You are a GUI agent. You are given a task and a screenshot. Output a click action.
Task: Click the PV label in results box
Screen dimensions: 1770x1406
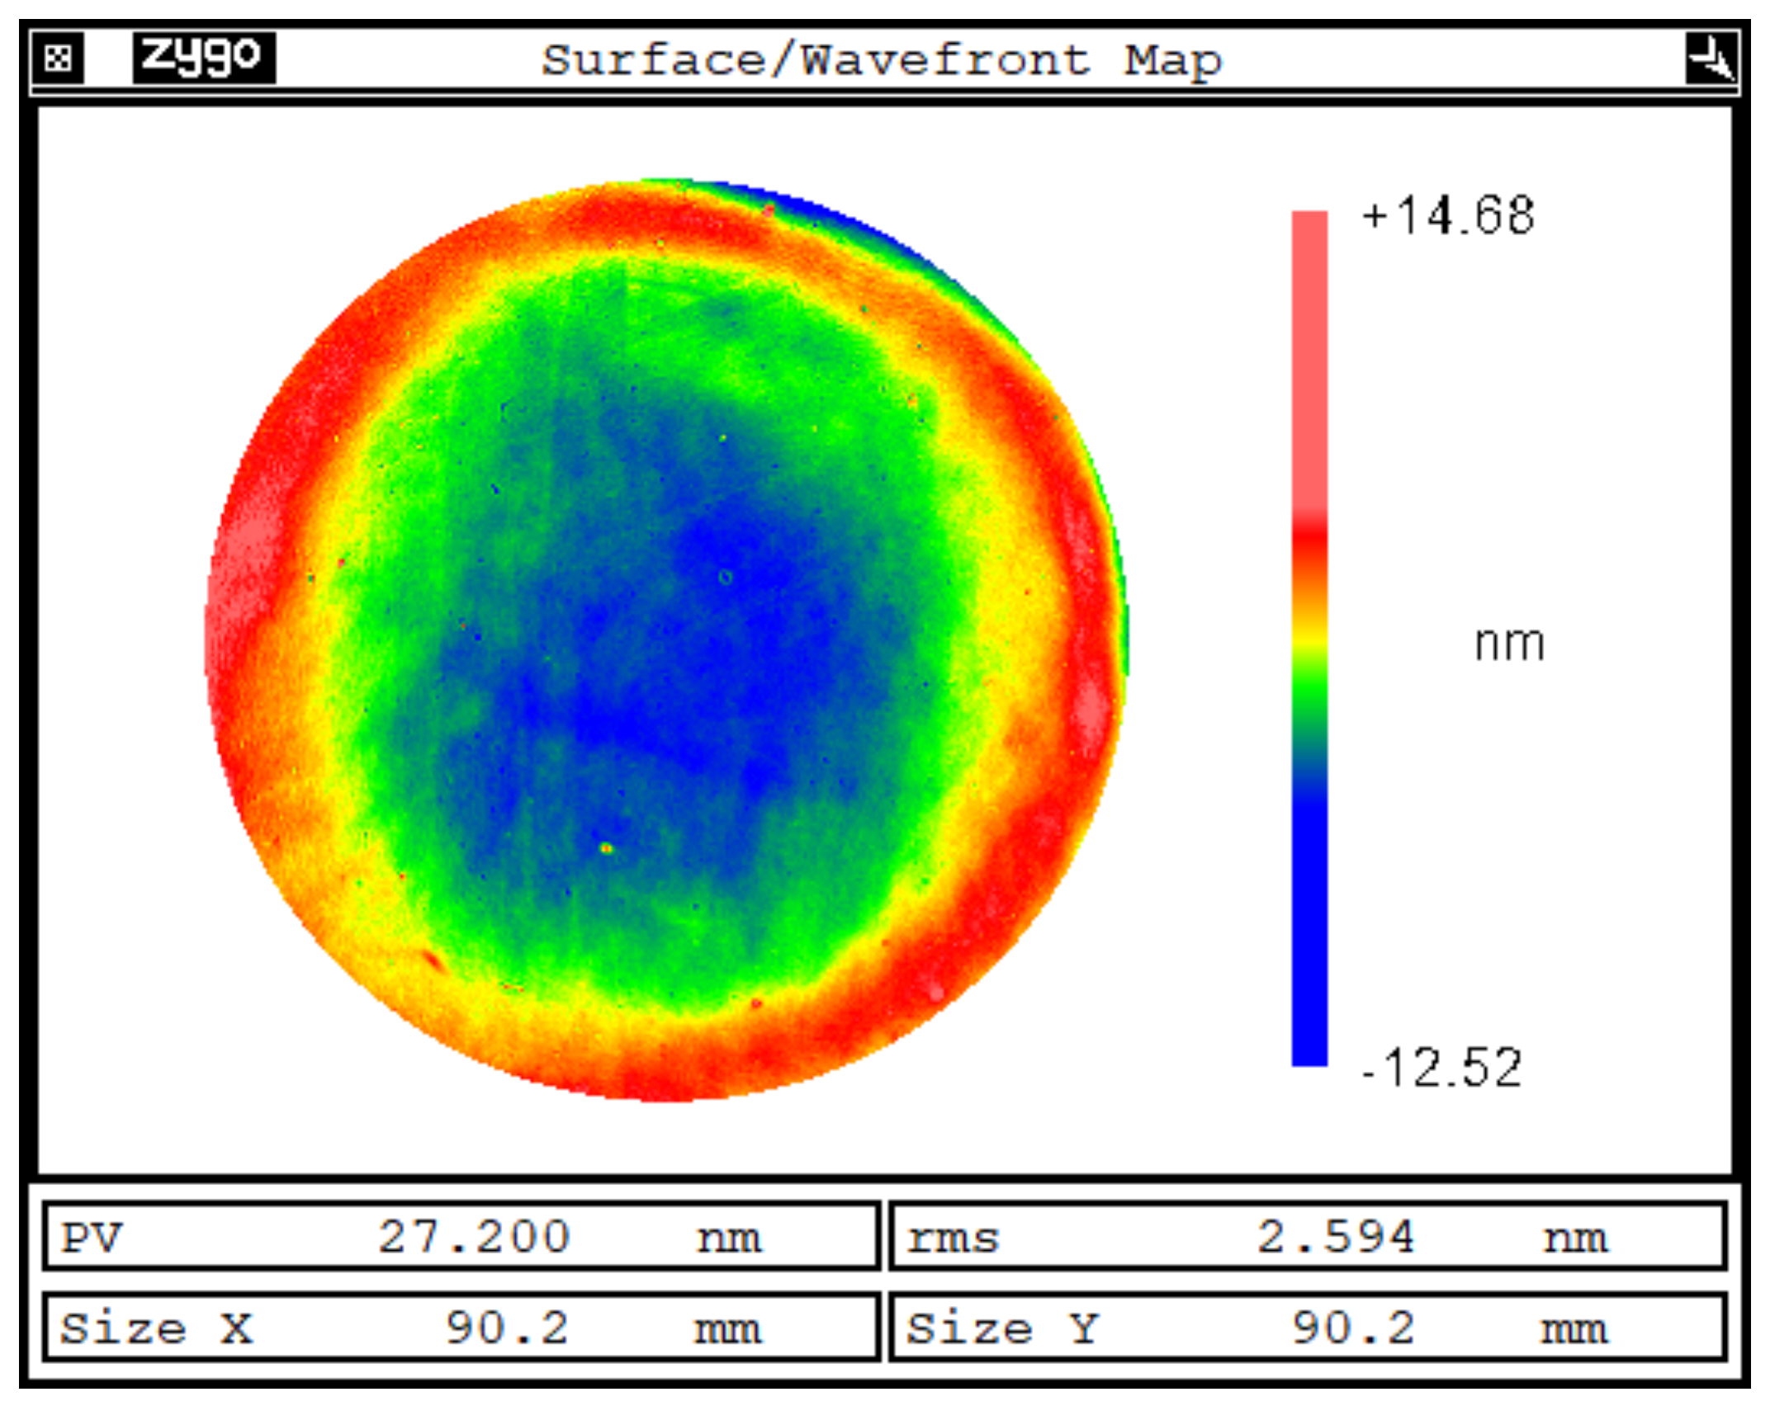click(92, 1238)
